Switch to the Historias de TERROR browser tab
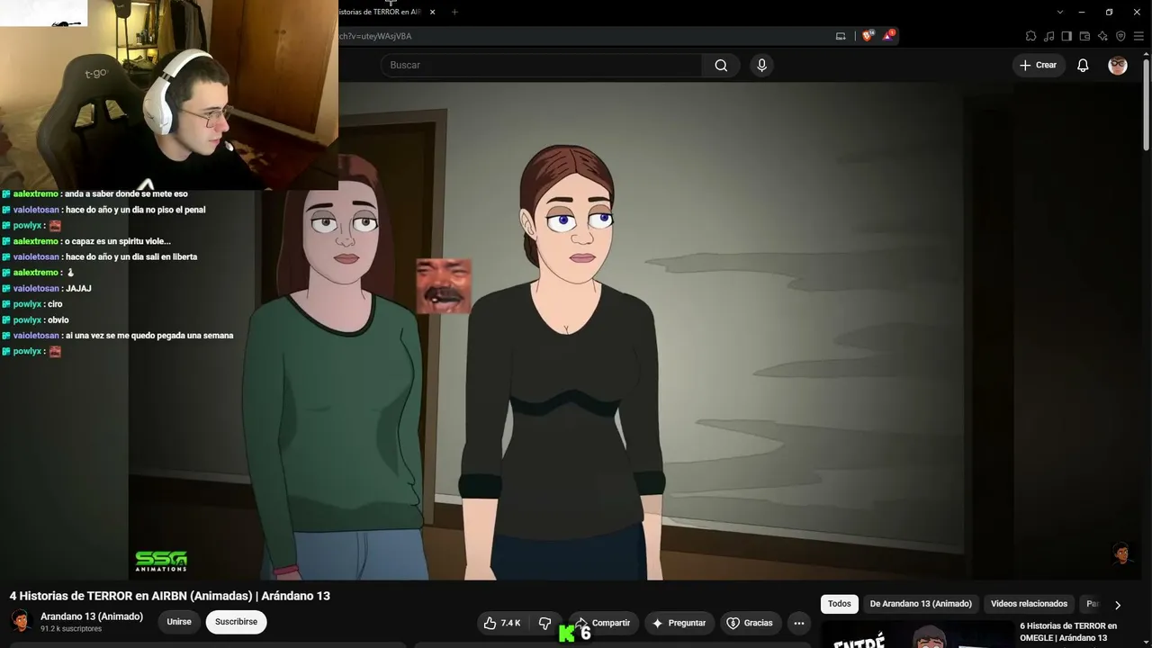 tap(381, 12)
